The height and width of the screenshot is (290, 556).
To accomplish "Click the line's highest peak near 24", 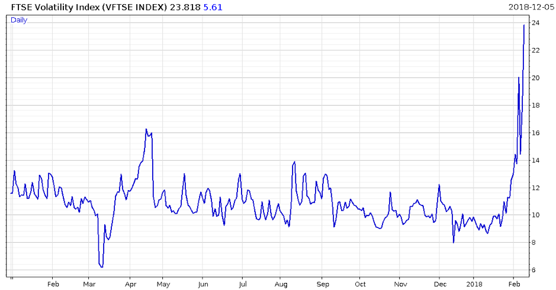I will click(523, 25).
